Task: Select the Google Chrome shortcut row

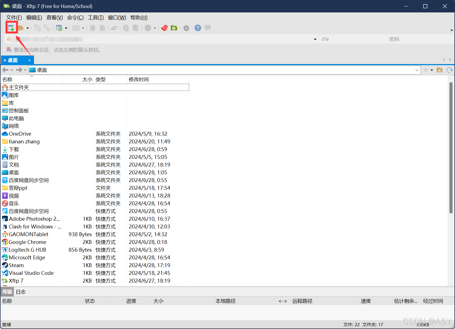Action: point(95,242)
